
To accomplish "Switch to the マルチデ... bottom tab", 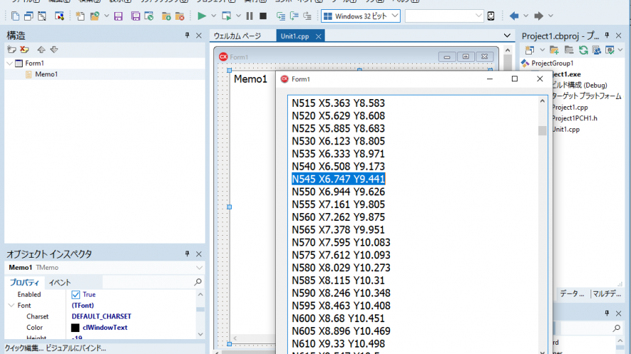I will pyautogui.click(x=606, y=294).
